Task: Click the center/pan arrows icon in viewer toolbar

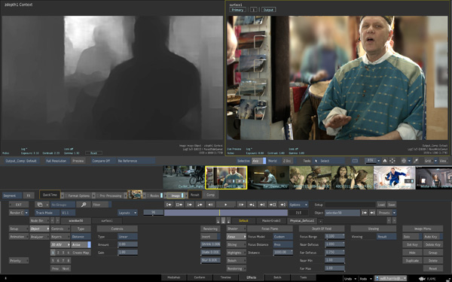Action: pyautogui.click(x=392, y=161)
